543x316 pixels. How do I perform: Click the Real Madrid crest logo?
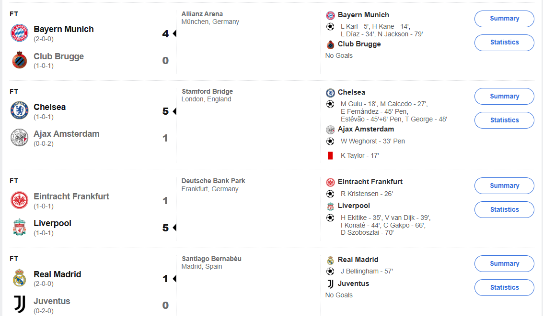20,278
